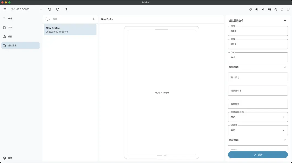The image size is (292, 163).
Task: Select the 虚拟显示 sidebar item
Action: tap(21, 46)
